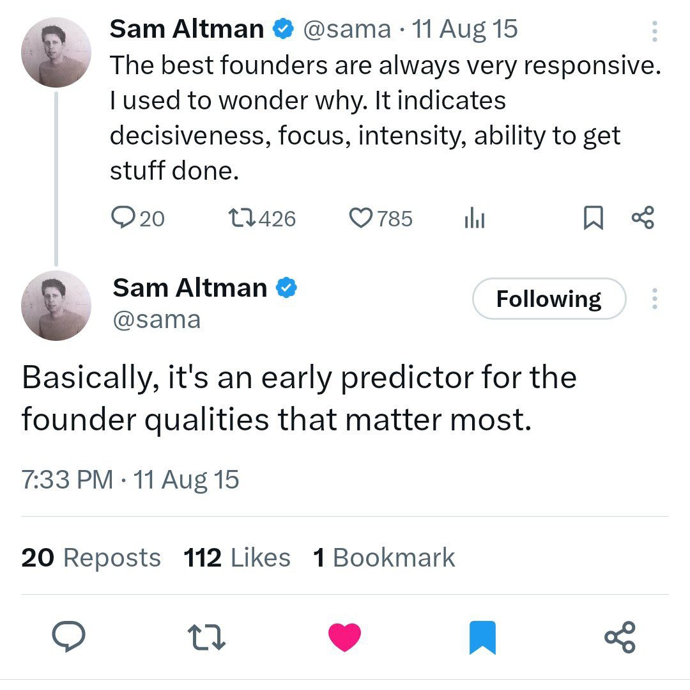This screenshot has height=690, width=690.
Task: Like the first tweet with 785 likes
Action: pyautogui.click(x=362, y=219)
